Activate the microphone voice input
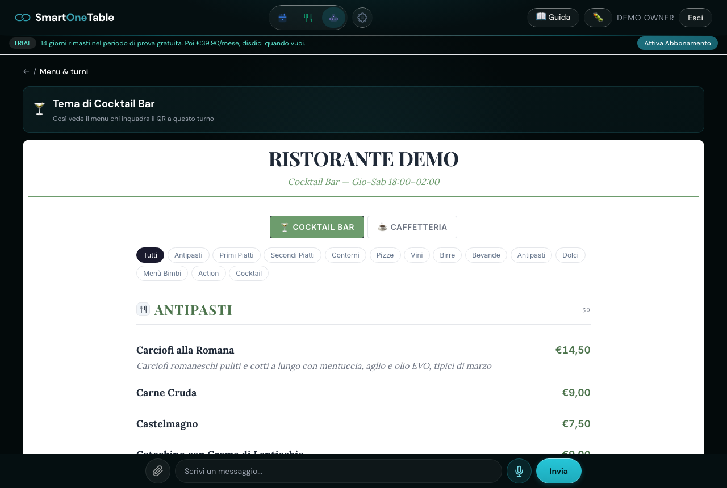 (x=519, y=471)
